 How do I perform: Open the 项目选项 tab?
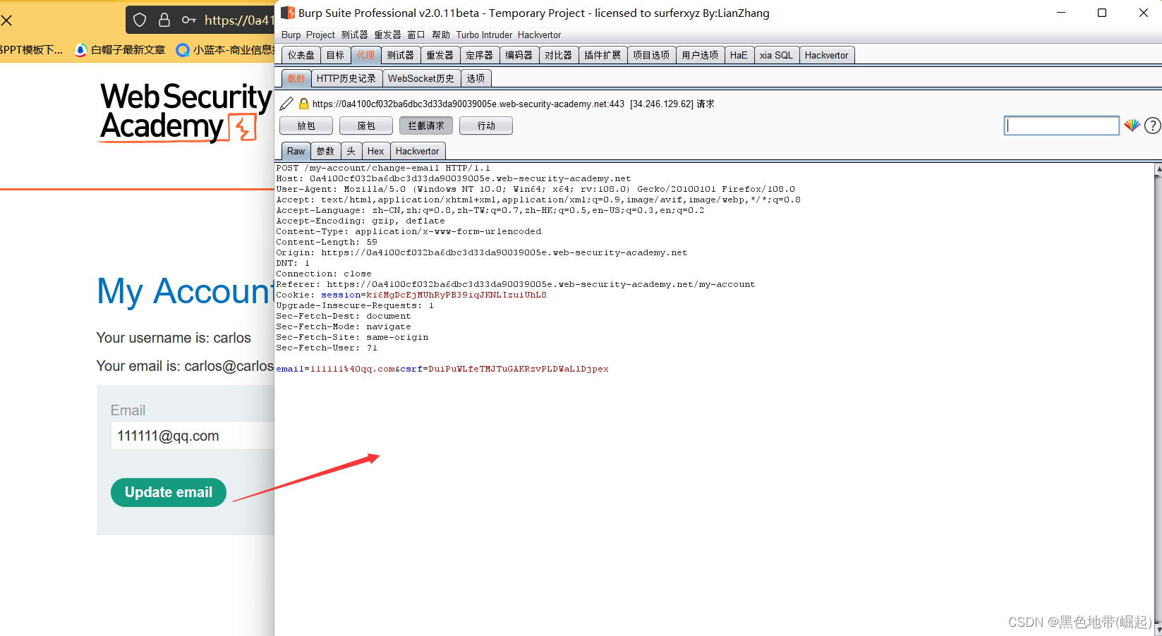(x=651, y=55)
